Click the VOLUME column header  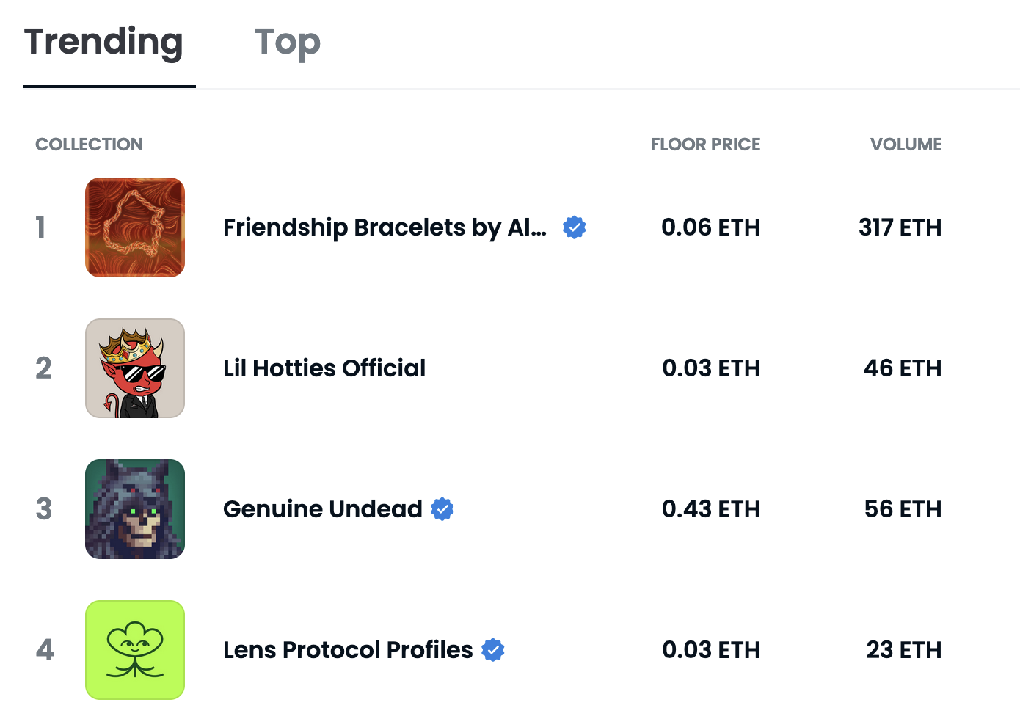click(x=906, y=145)
